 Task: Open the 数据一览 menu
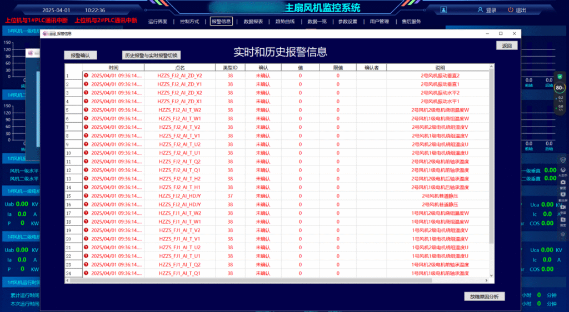(317, 22)
